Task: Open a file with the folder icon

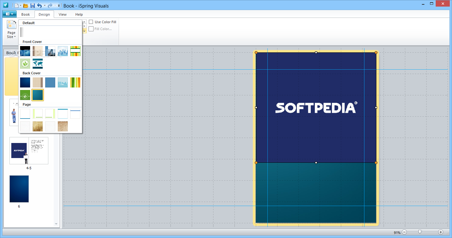Action: [x=26, y=6]
